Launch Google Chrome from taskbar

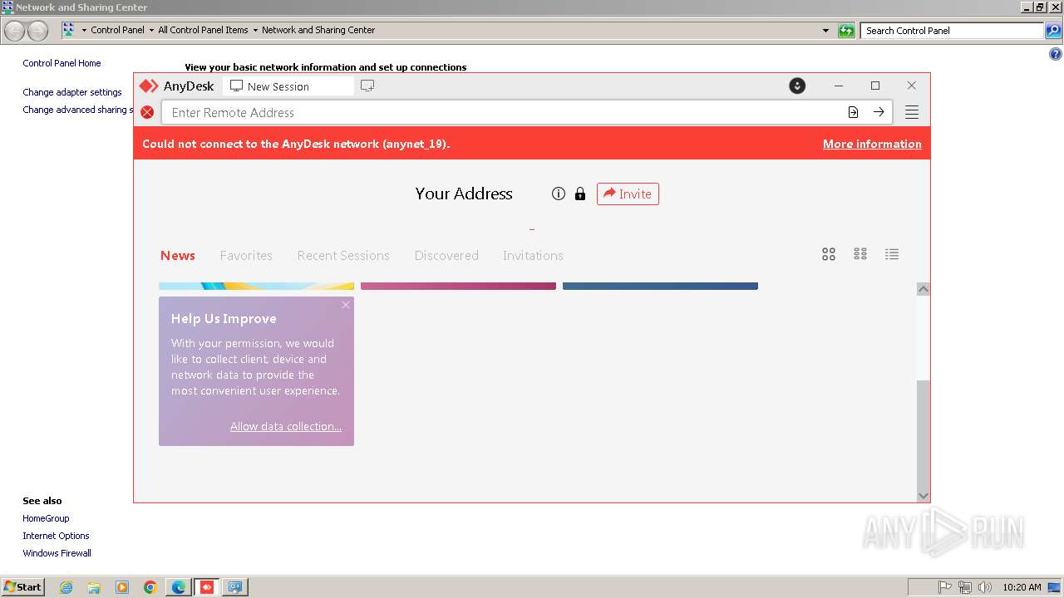(150, 587)
